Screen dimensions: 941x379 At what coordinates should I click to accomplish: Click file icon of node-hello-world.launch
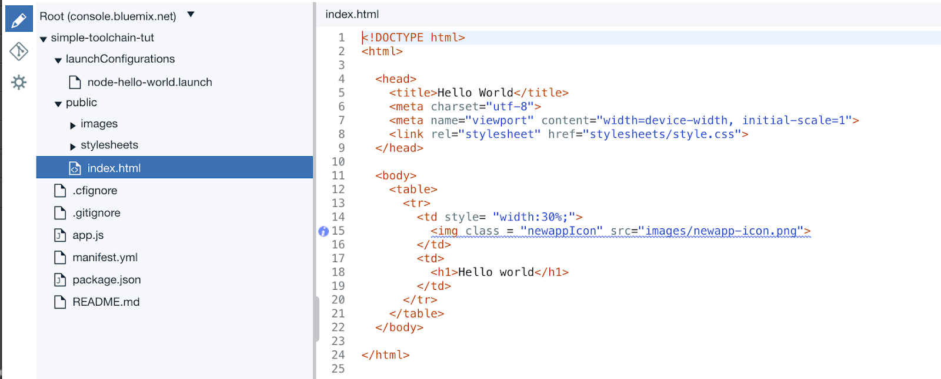(x=75, y=82)
